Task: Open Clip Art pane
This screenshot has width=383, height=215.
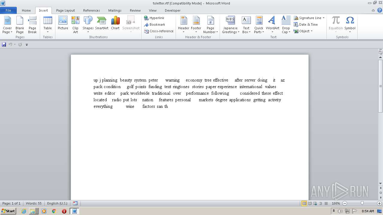Action: tap(75, 25)
